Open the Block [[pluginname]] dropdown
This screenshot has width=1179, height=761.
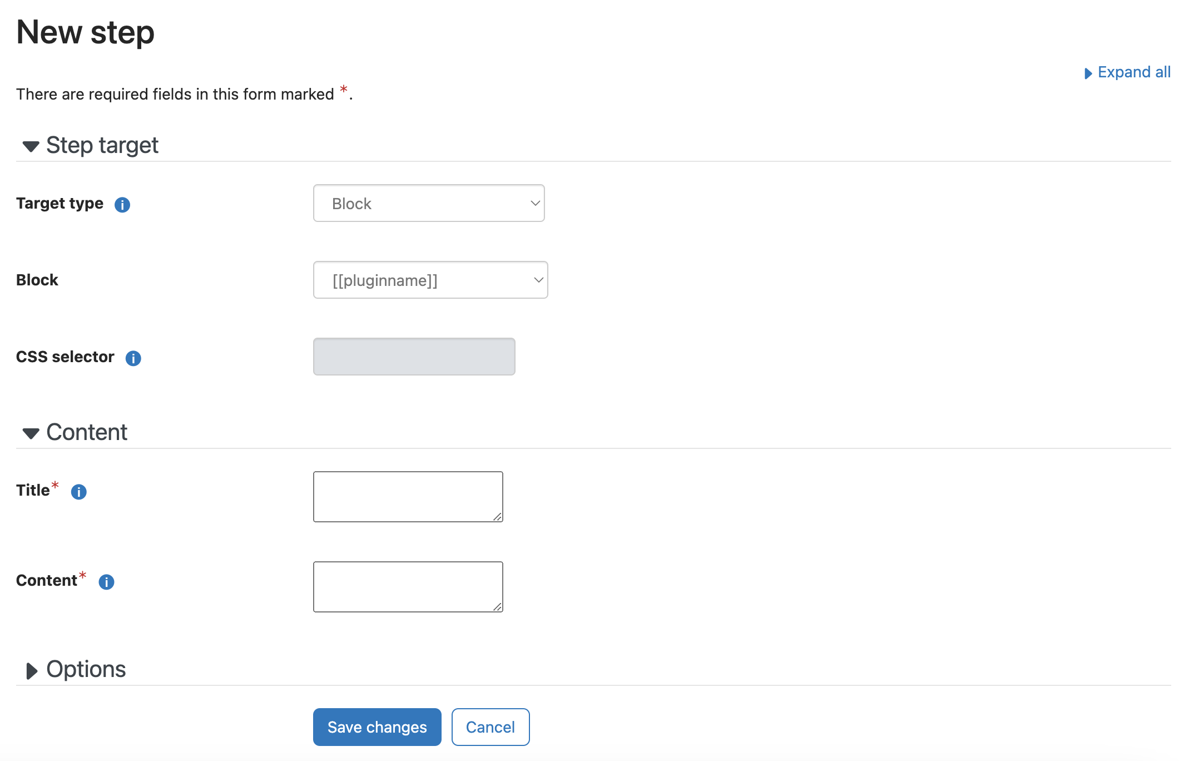click(430, 280)
